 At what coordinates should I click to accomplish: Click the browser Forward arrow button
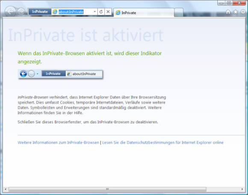click(x=21, y=12)
